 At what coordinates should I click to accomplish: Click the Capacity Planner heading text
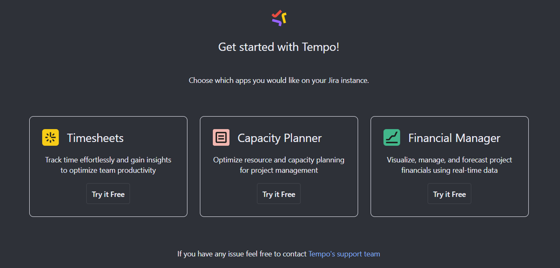[x=279, y=137]
